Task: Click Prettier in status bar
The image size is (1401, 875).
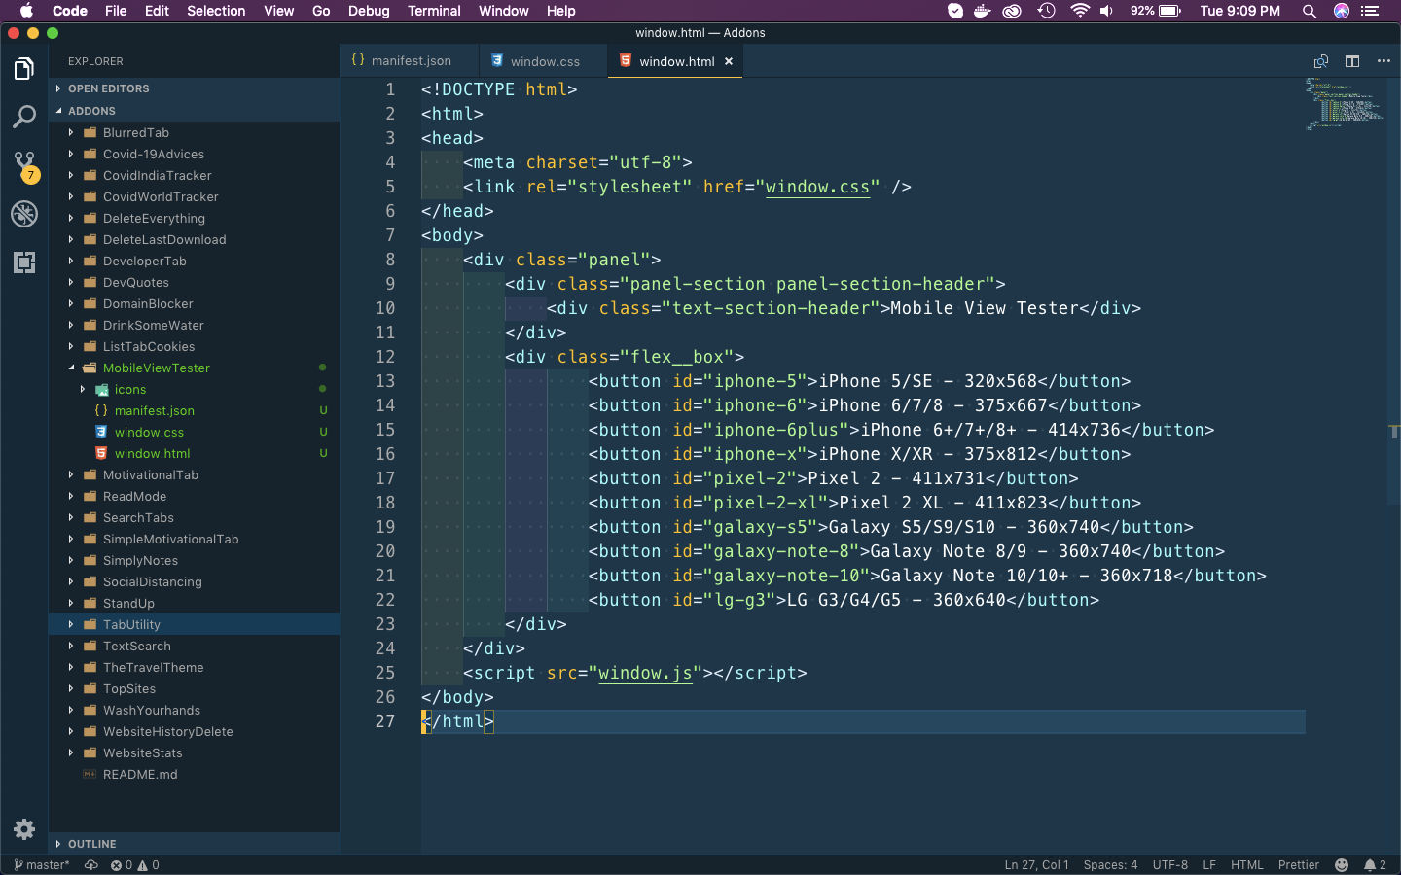Action: 1299,865
